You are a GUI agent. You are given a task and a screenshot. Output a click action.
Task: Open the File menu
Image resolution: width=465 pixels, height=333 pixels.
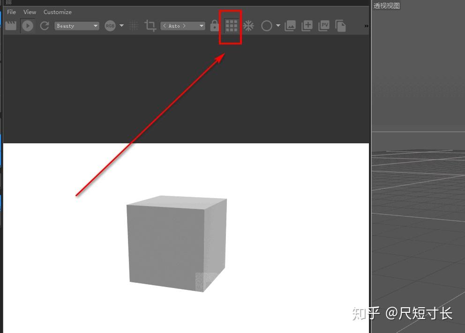tap(11, 12)
